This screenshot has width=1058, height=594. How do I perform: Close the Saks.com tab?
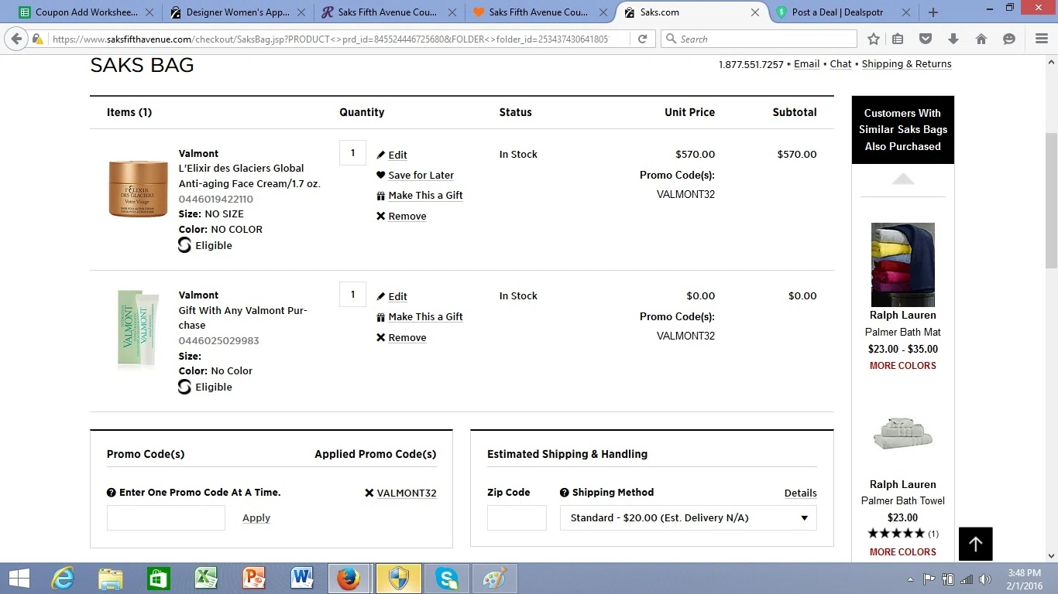click(x=755, y=12)
